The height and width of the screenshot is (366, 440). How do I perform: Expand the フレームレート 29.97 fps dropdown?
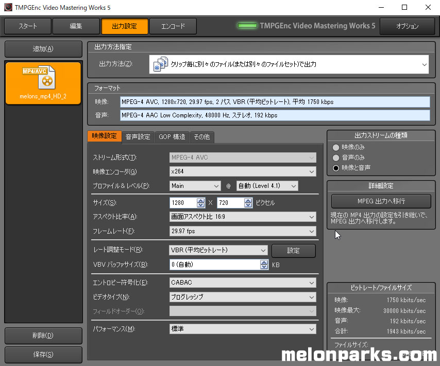(243, 231)
